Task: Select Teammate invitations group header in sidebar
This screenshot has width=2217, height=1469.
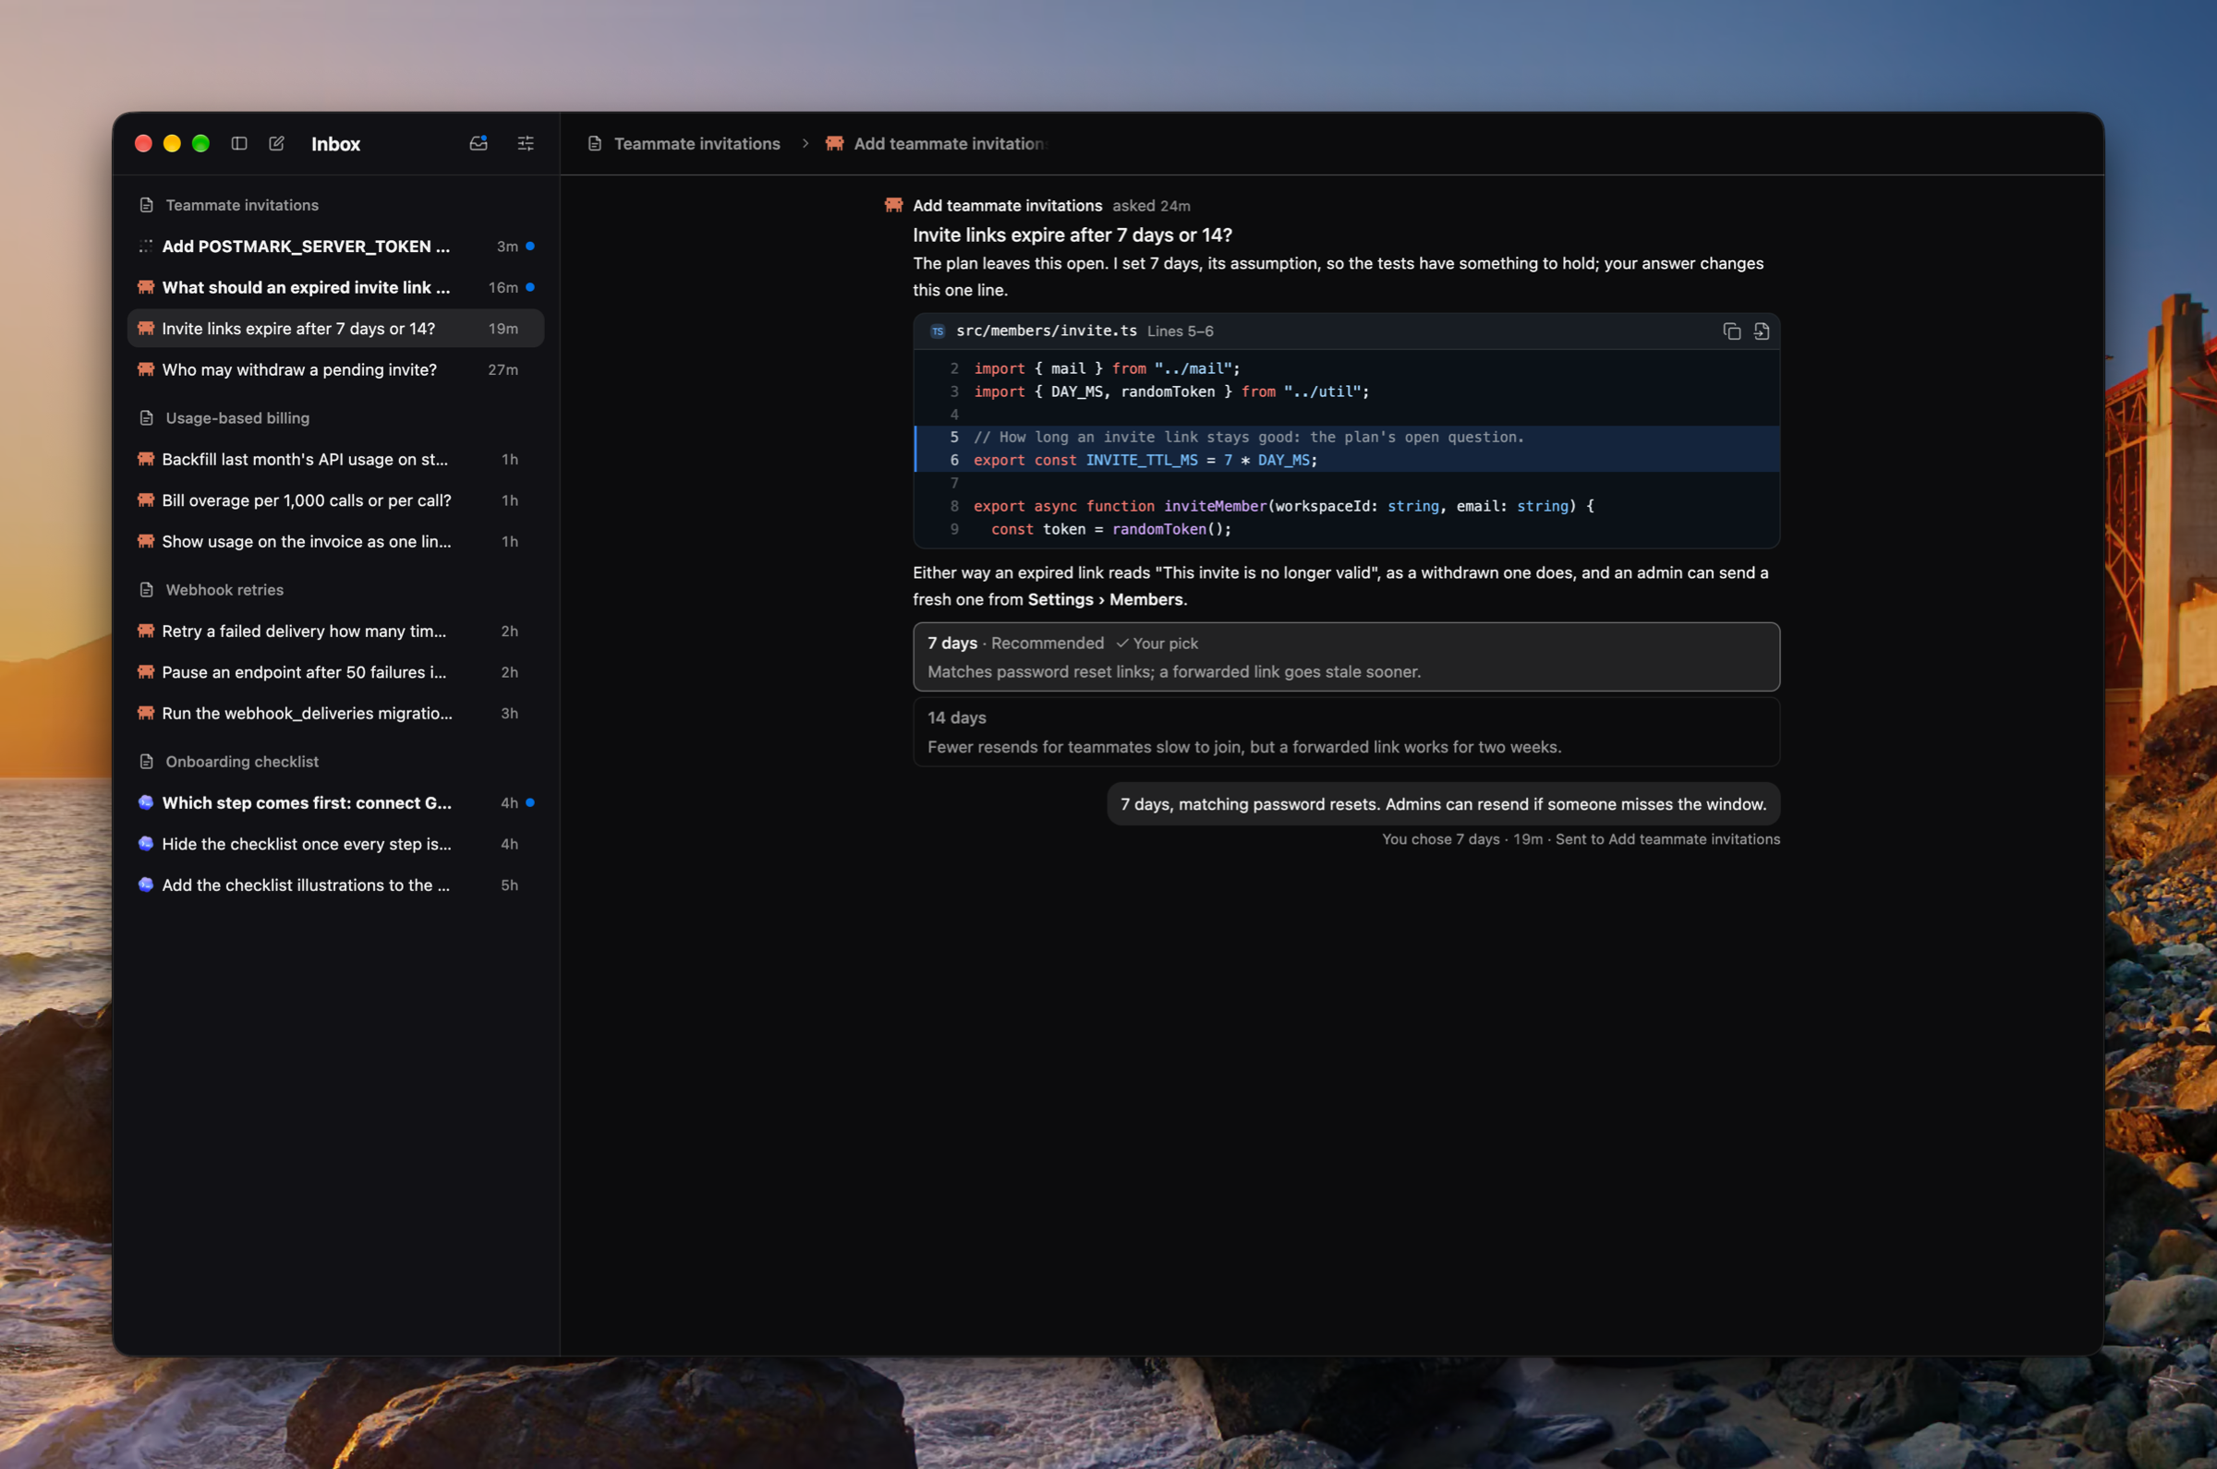Action: pos(242,205)
